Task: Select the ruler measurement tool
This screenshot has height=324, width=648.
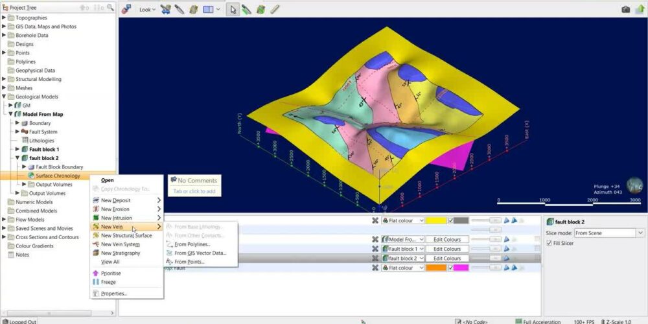Action: click(275, 9)
